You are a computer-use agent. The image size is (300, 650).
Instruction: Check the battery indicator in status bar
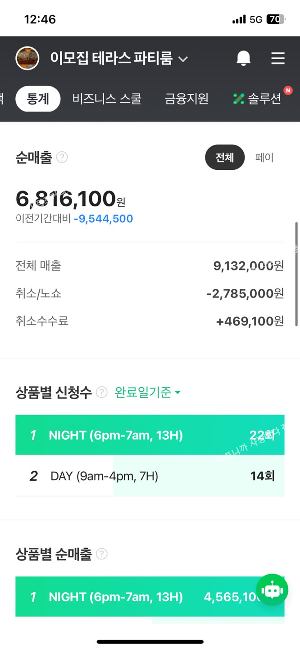coord(275,19)
